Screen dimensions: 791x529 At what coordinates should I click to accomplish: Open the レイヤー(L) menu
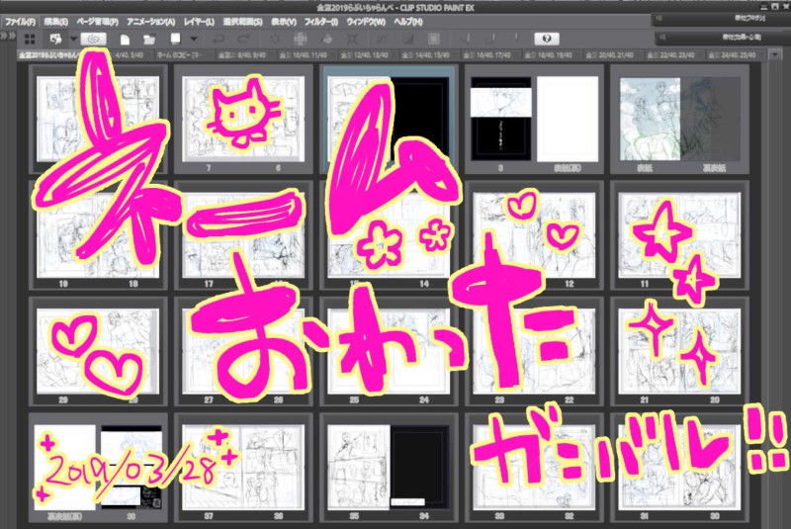200,22
